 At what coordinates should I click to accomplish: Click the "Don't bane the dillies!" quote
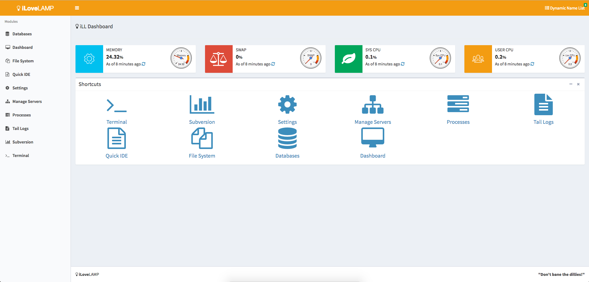click(561, 274)
